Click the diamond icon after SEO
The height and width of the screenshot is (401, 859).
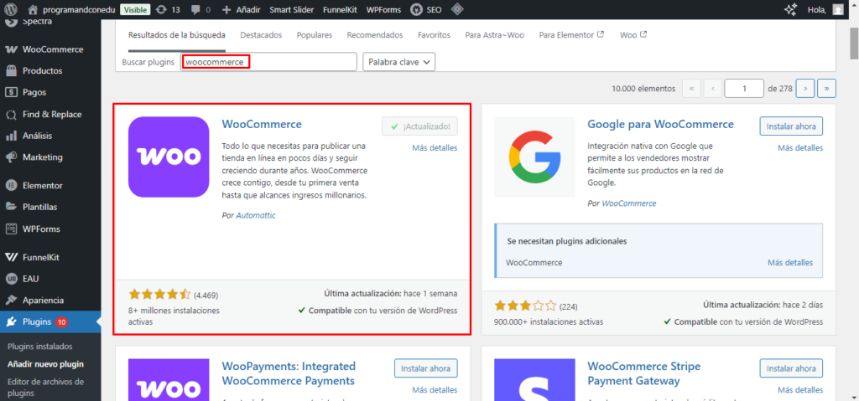pyautogui.click(x=457, y=9)
